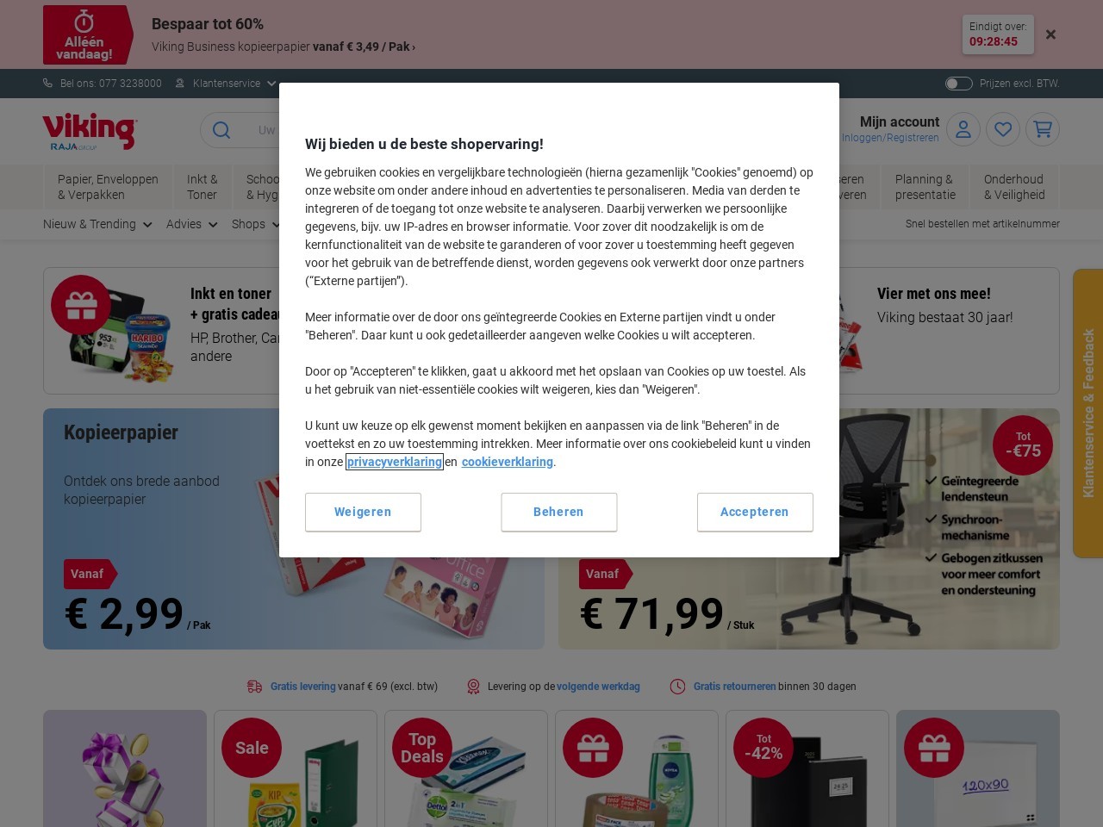This screenshot has height=827, width=1103.
Task: Expand the Klantenservice dropdown
Action: pyautogui.click(x=226, y=84)
